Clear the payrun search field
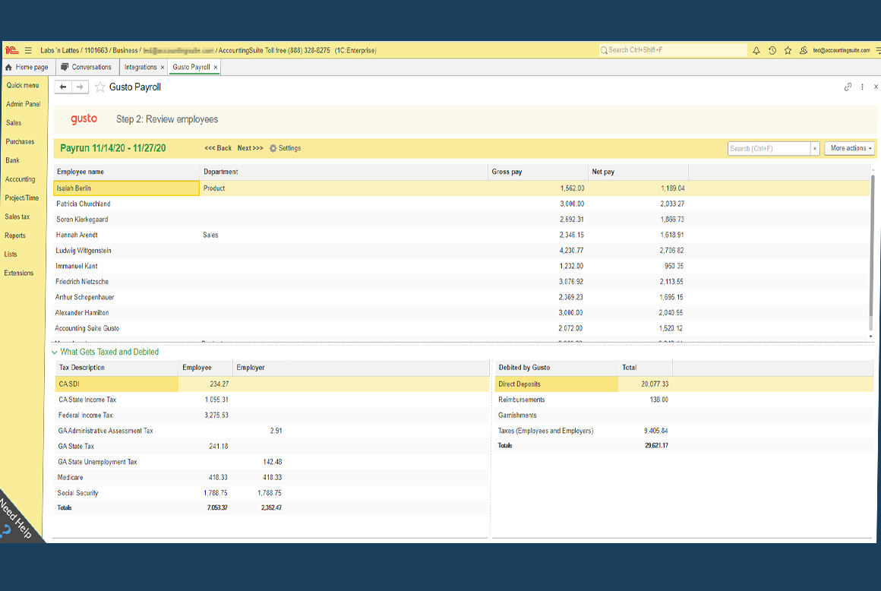 point(815,148)
